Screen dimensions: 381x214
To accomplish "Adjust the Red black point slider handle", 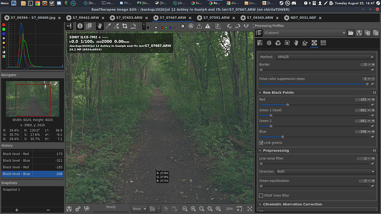I will point(288,105).
